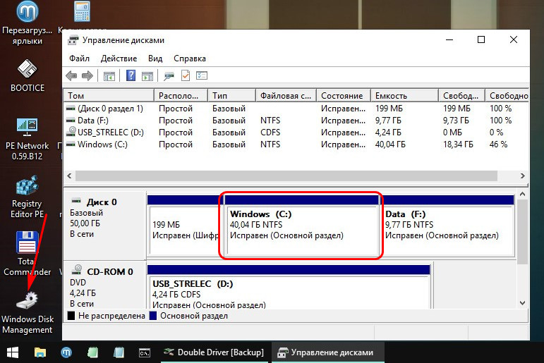This screenshot has width=544, height=363.
Task: Select the Windows (C:) volume row
Action: [x=296, y=144]
